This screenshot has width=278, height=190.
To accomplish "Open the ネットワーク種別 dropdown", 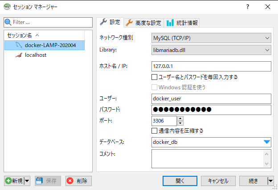I will pyautogui.click(x=211, y=38).
